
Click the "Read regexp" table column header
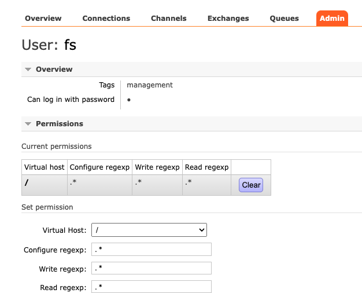[x=206, y=167]
